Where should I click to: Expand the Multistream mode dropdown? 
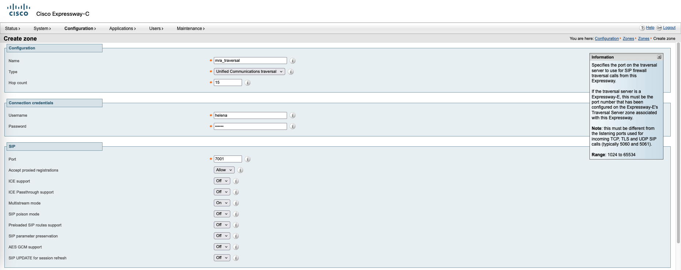pyautogui.click(x=222, y=203)
